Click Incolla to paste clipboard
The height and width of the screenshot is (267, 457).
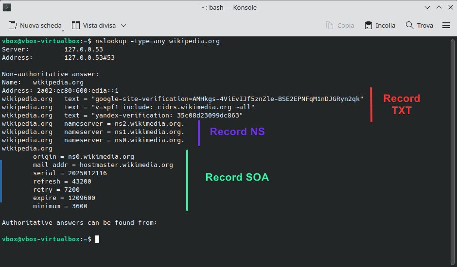pos(380,26)
